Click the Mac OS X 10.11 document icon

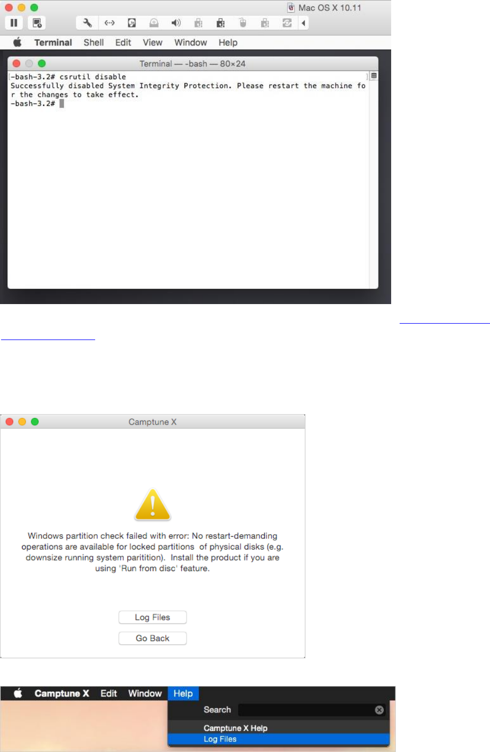(x=291, y=7)
